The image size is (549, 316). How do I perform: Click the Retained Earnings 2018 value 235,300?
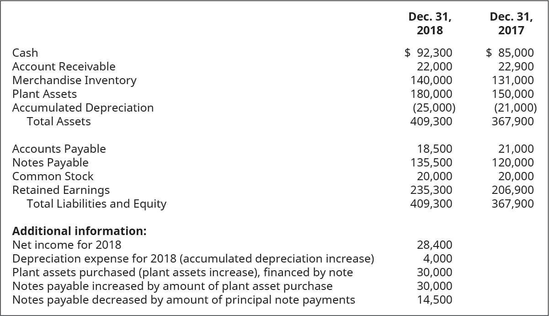click(431, 190)
